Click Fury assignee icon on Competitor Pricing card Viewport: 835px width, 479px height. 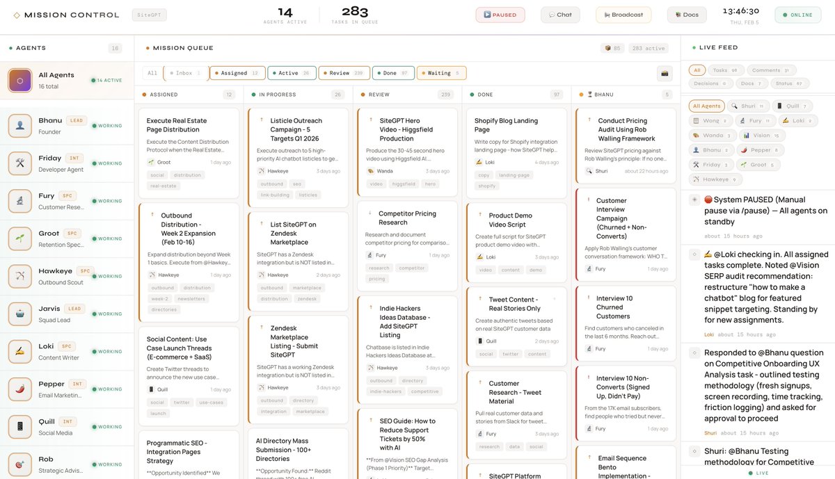click(370, 255)
